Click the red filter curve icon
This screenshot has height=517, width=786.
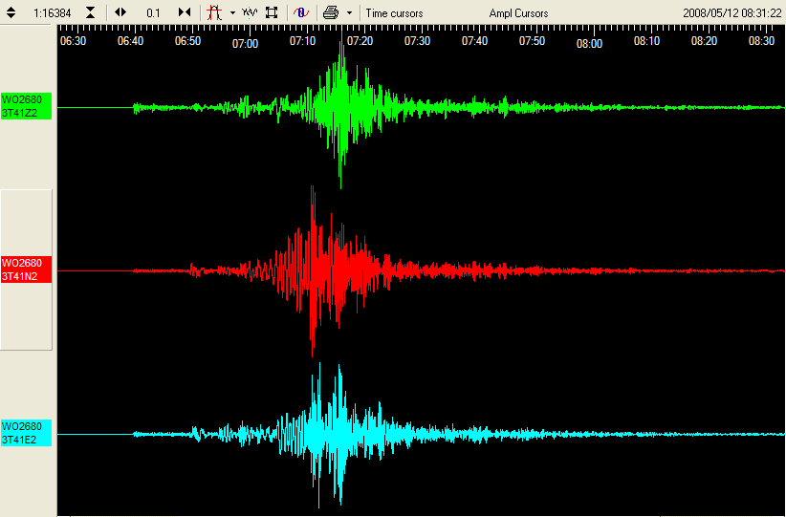point(215,12)
